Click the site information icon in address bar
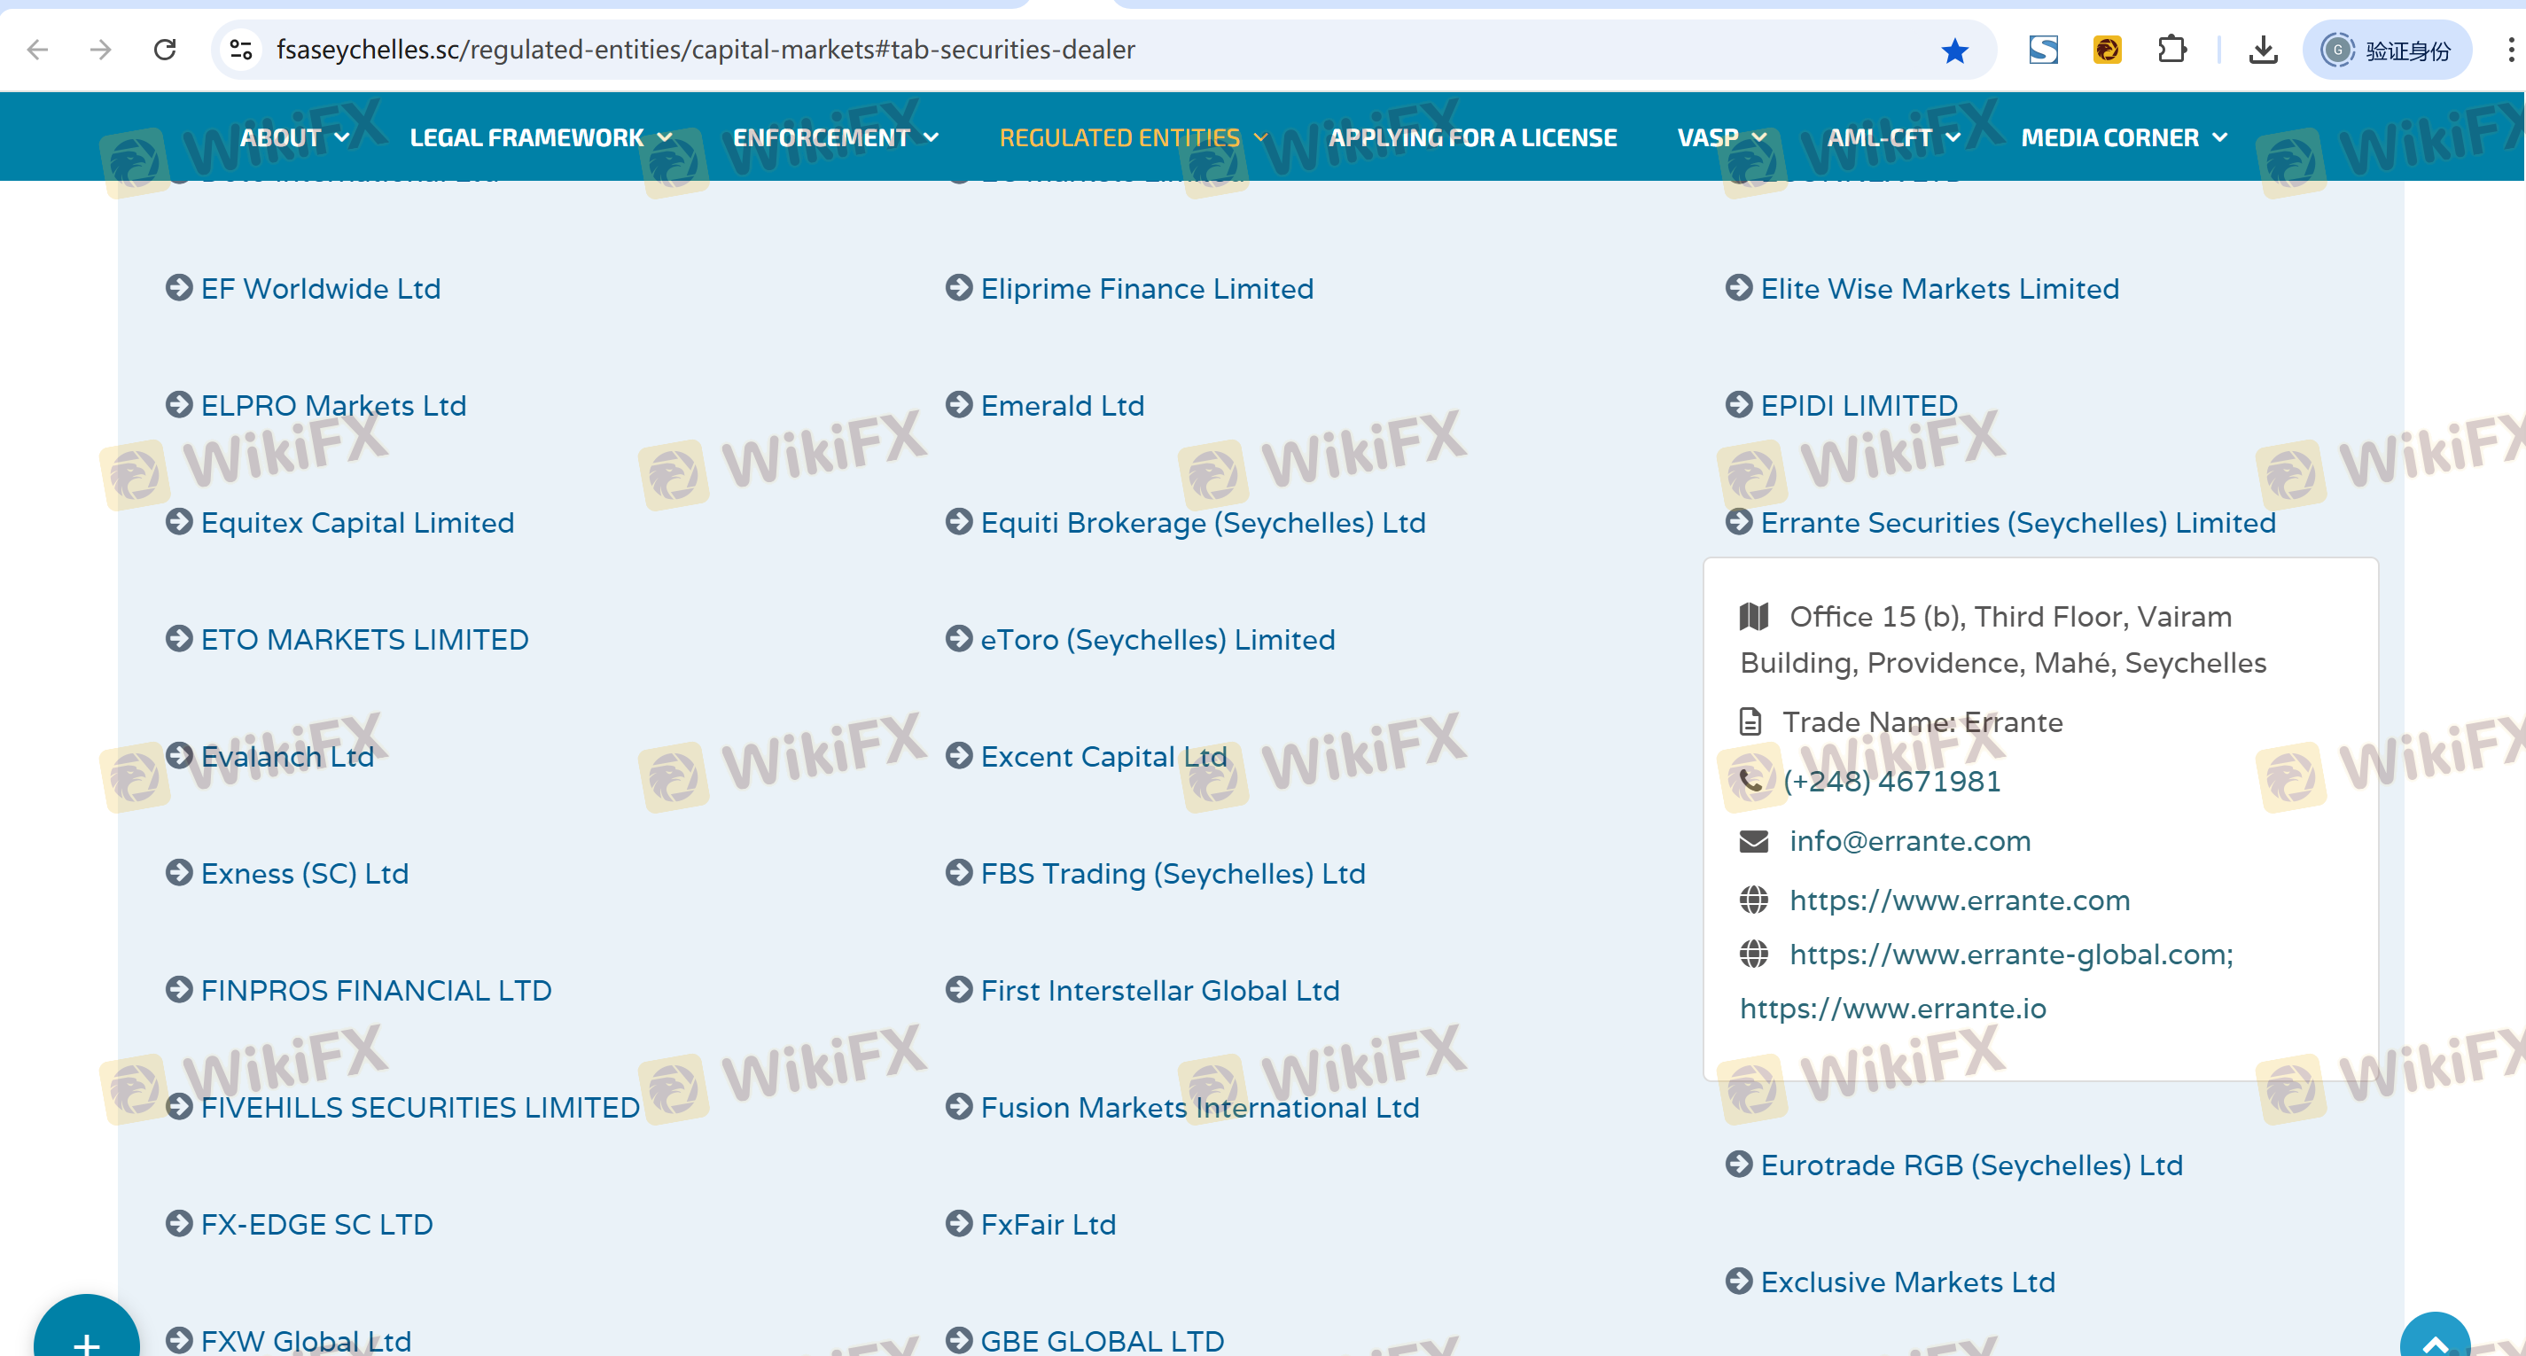2526x1356 pixels. (x=241, y=49)
